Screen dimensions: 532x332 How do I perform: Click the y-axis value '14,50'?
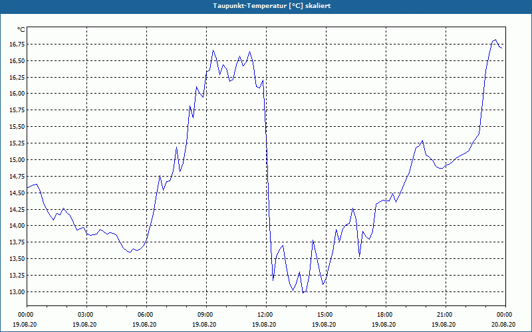(18, 193)
